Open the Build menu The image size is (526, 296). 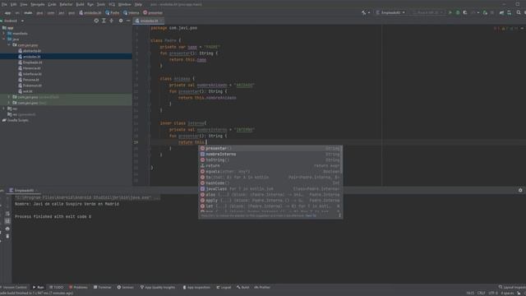point(81,4)
